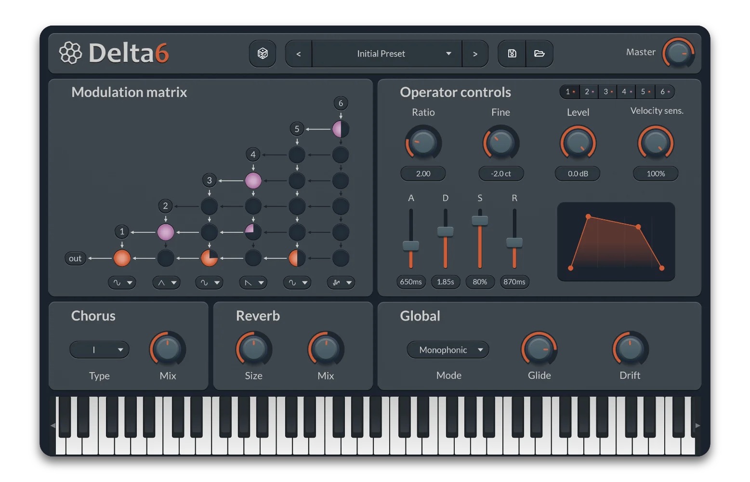Save preset with floppy disk icon
Screen dimensions: 750x482
click(512, 54)
